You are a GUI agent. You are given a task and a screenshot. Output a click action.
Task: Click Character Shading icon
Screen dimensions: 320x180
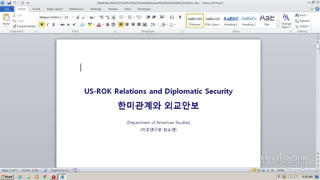pos(107,24)
